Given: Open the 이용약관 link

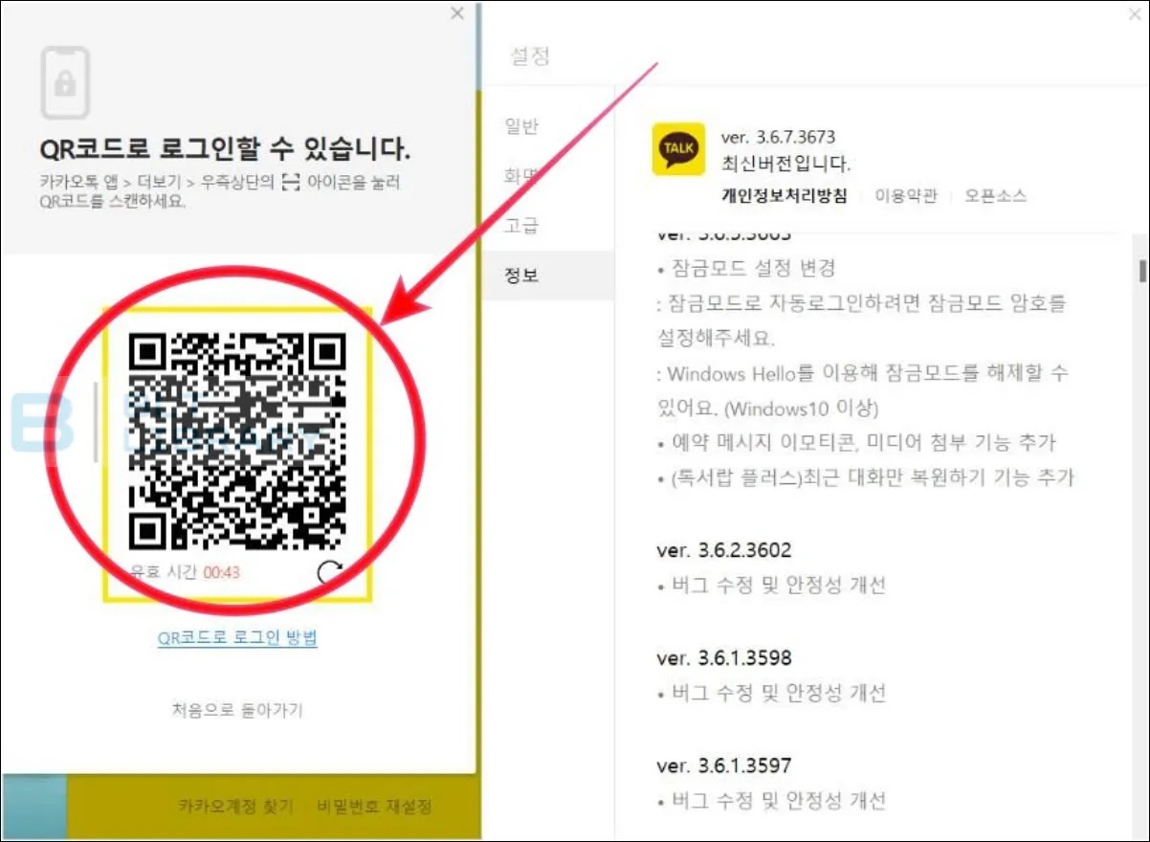Looking at the screenshot, I should coord(906,196).
